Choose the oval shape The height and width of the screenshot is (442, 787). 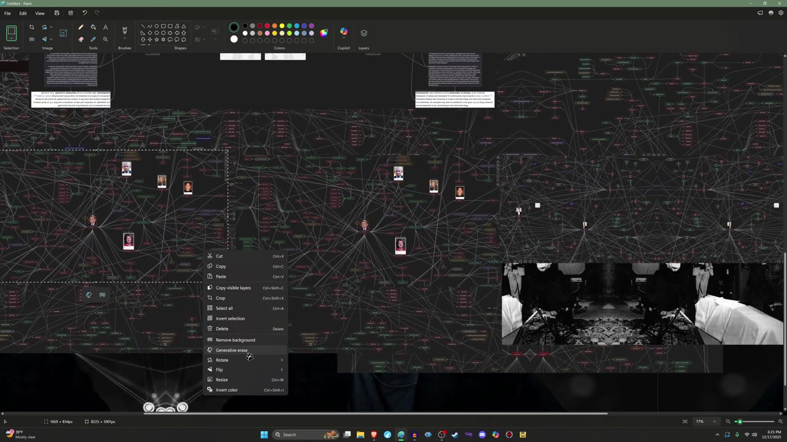(156, 26)
